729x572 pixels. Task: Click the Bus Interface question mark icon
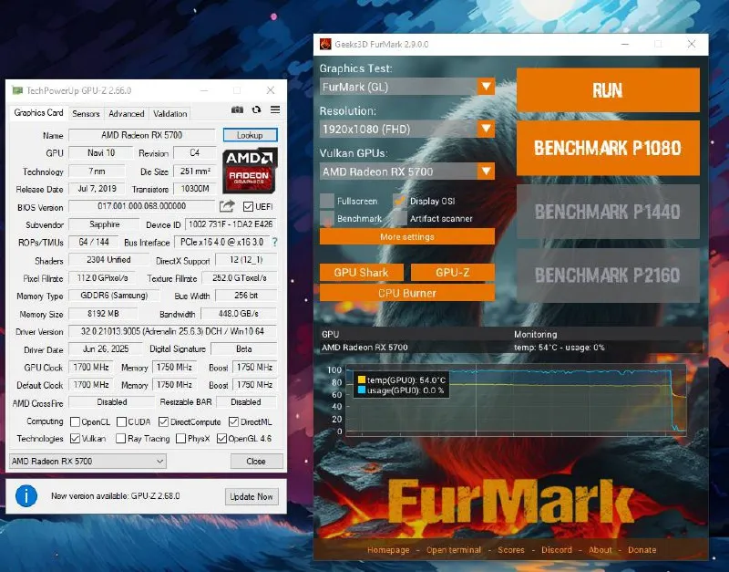274,242
